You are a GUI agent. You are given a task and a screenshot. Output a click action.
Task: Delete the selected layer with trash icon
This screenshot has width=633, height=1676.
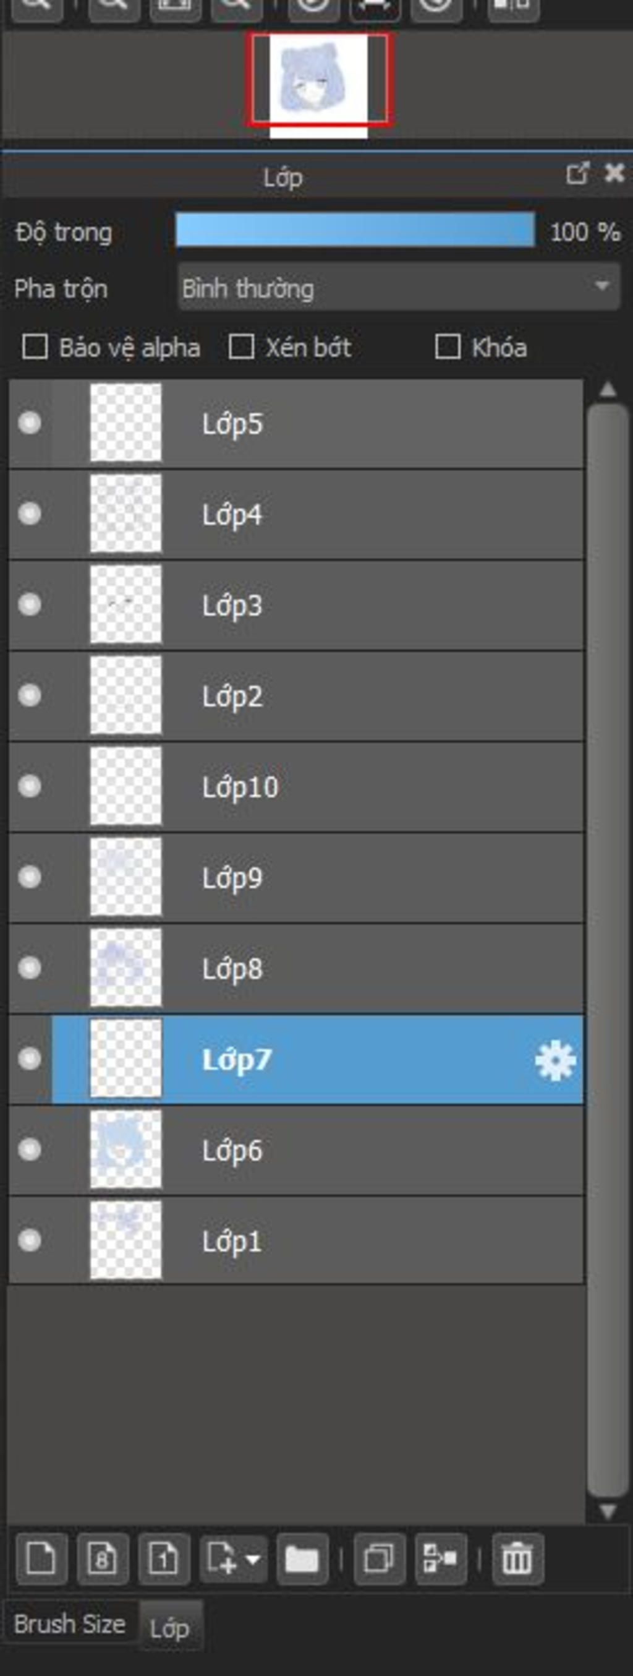(x=517, y=1558)
